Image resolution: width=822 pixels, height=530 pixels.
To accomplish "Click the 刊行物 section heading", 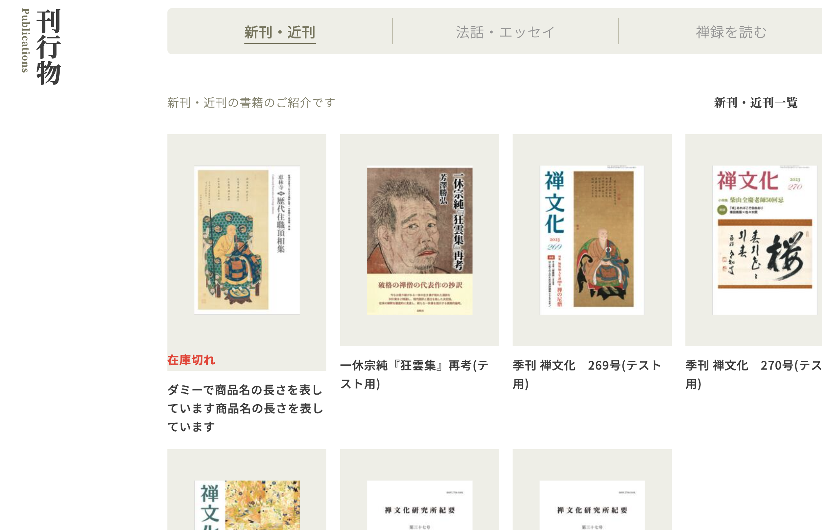I will tap(48, 47).
